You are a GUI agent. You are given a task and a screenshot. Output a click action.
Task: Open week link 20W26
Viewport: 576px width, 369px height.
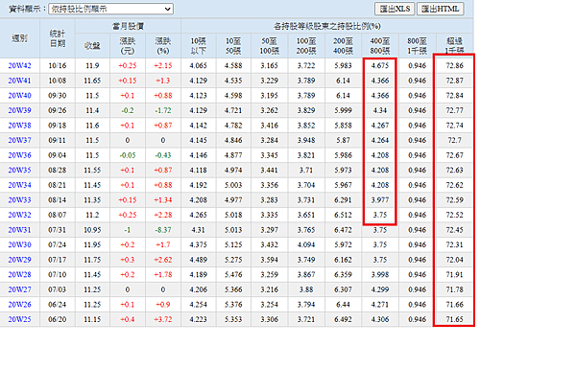pyautogui.click(x=20, y=305)
